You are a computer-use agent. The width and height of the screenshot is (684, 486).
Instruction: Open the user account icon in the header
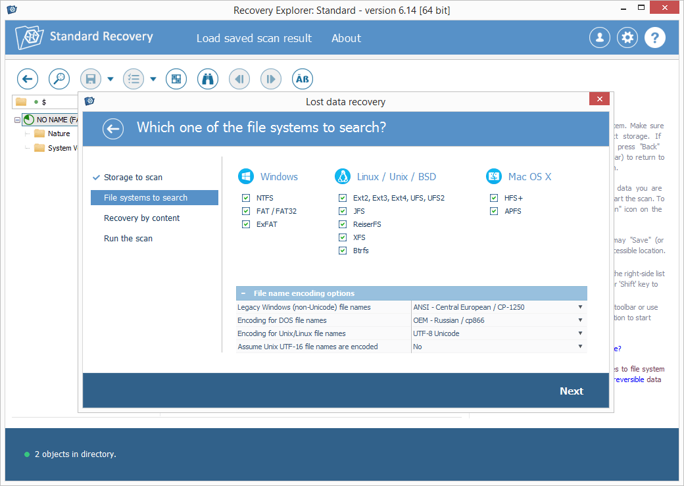point(600,37)
